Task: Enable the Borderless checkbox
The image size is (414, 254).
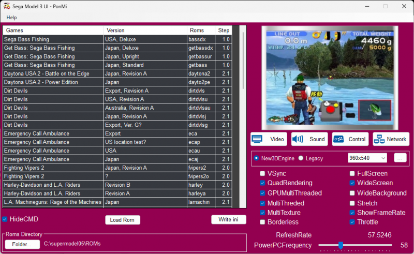Action: [262, 222]
